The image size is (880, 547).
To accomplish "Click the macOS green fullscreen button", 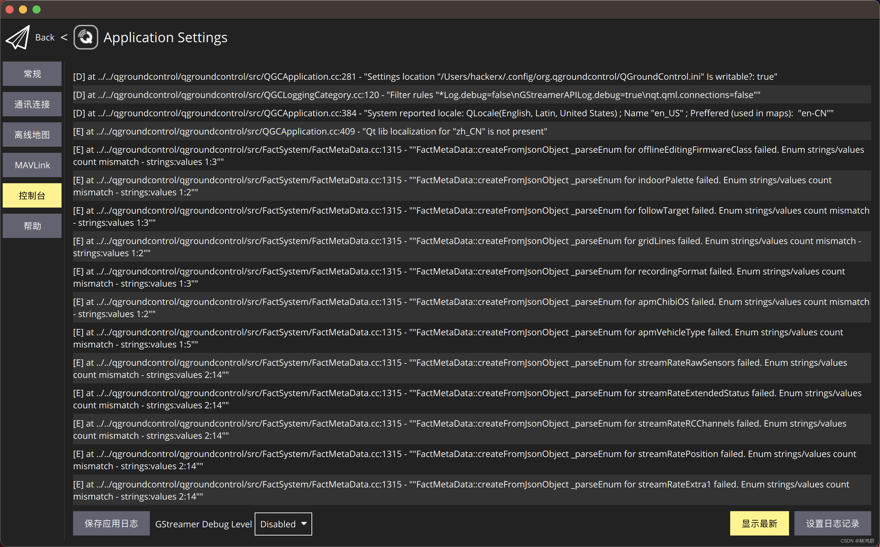I will pos(37,9).
